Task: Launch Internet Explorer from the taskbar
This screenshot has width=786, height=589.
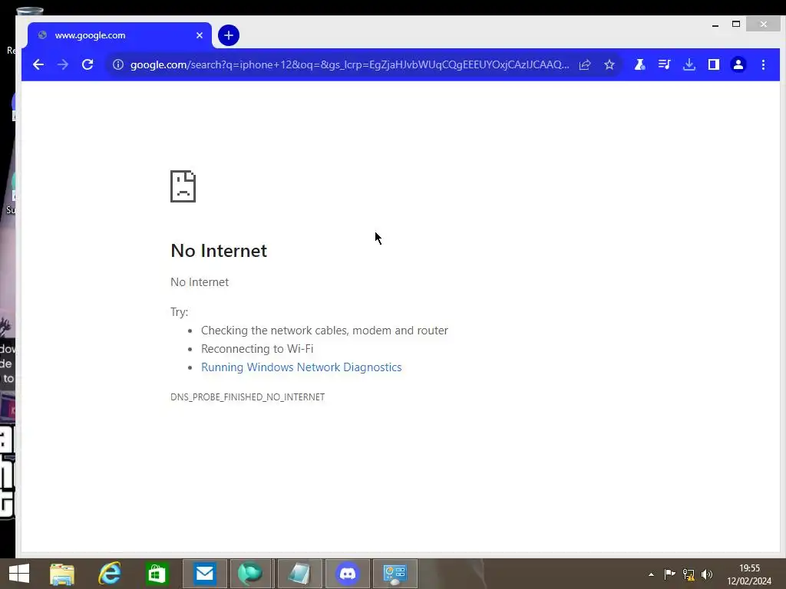Action: (x=109, y=574)
